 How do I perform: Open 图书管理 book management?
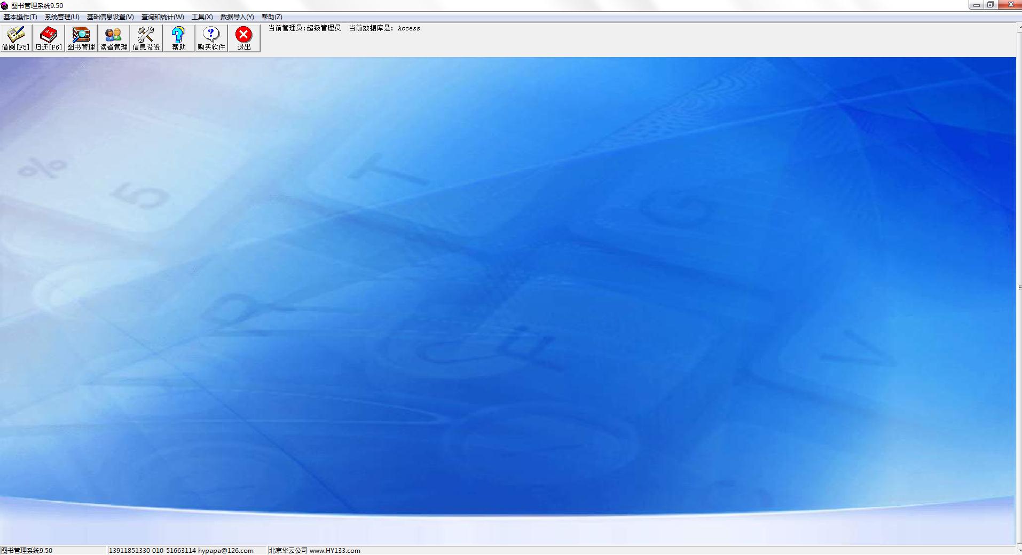pyautogui.click(x=81, y=38)
